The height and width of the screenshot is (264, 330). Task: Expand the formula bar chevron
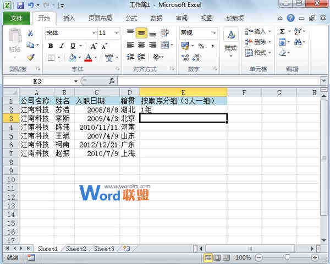coord(324,81)
